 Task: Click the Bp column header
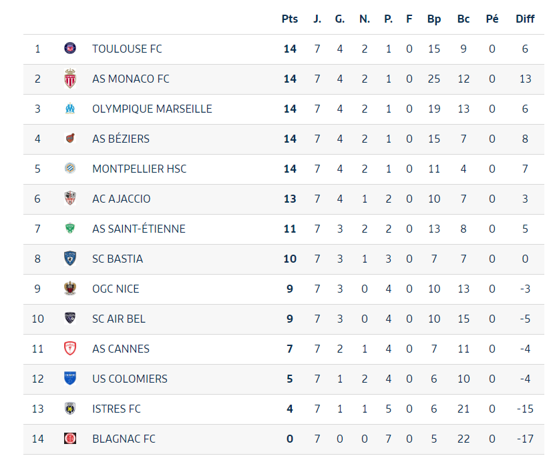click(434, 19)
